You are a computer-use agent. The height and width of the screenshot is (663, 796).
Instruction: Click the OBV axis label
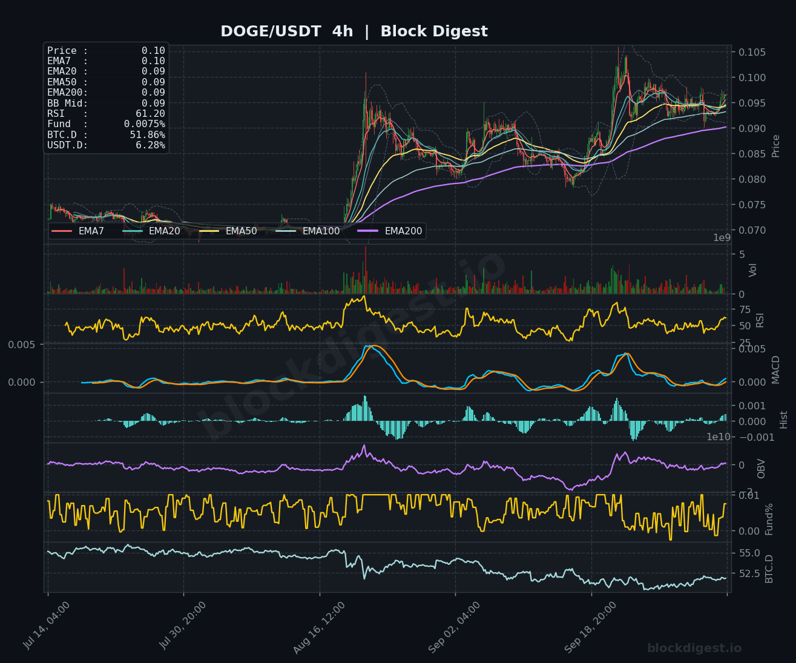(761, 469)
